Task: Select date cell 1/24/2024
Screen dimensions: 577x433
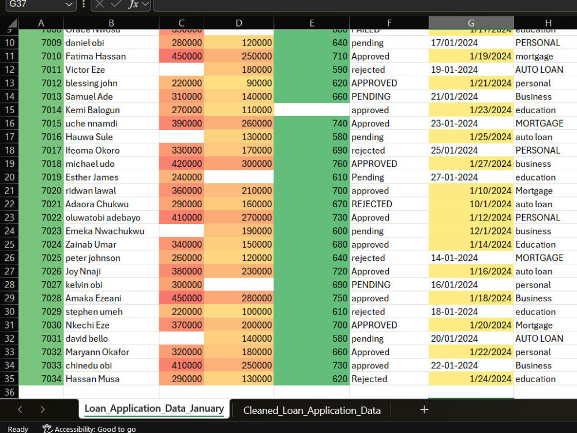Action: pyautogui.click(x=471, y=379)
